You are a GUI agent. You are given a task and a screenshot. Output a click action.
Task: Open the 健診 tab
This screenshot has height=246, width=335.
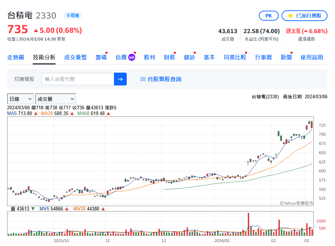[x=189, y=57]
